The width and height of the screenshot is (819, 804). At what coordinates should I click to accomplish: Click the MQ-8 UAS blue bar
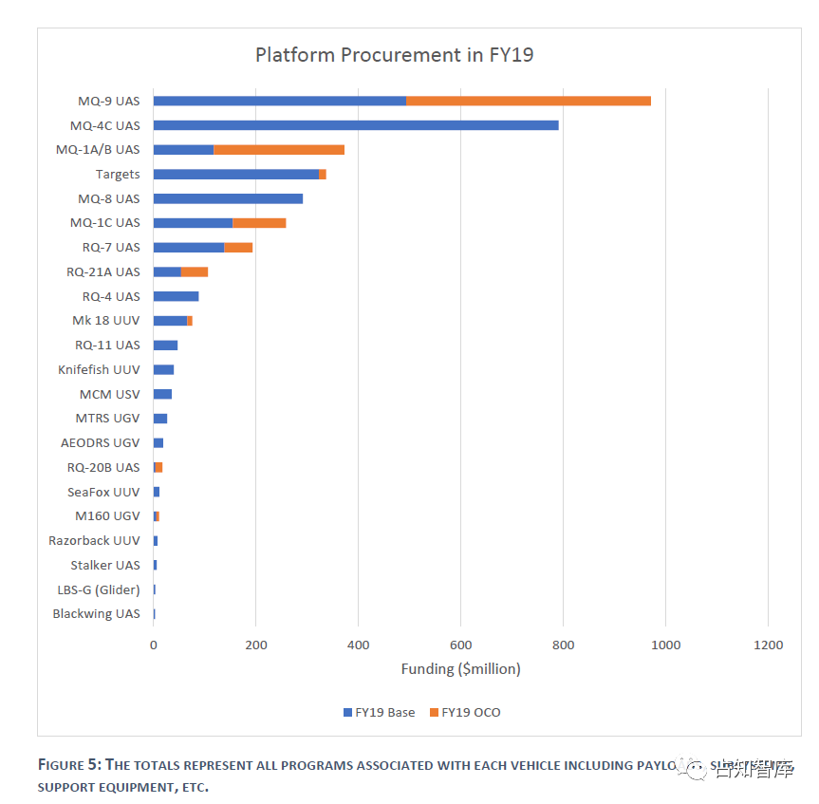pos(228,198)
